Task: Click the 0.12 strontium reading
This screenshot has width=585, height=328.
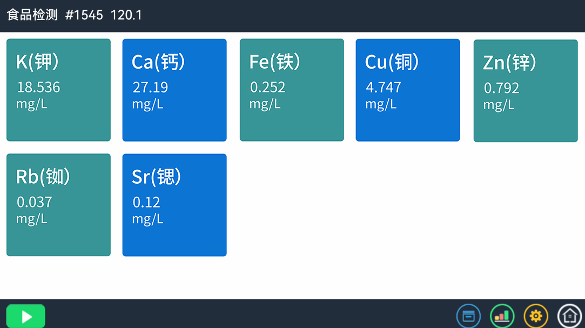Action: pos(146,202)
